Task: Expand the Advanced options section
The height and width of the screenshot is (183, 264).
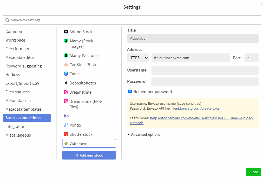Action: click(144, 134)
